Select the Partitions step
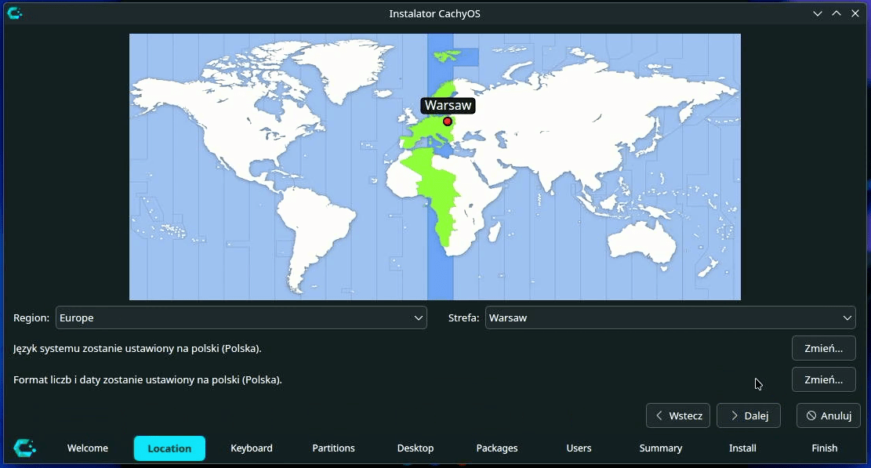871x468 pixels. [333, 448]
